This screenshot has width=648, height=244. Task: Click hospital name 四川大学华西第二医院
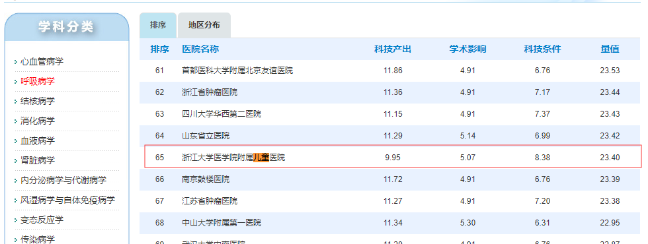222,114
